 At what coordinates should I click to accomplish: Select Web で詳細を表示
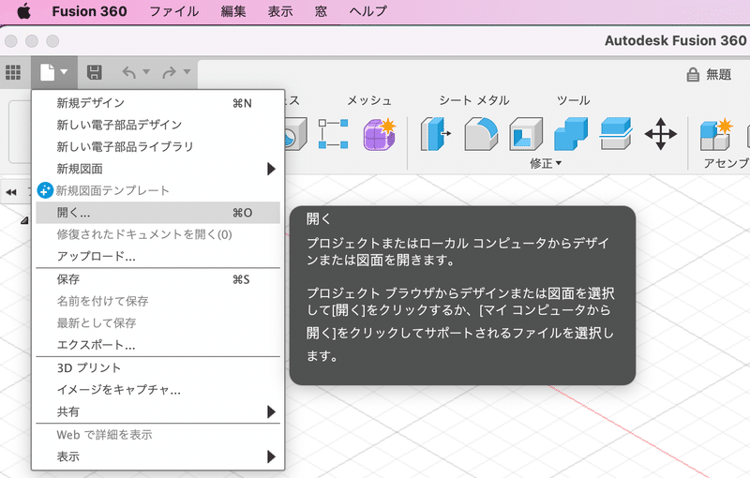click(157, 435)
